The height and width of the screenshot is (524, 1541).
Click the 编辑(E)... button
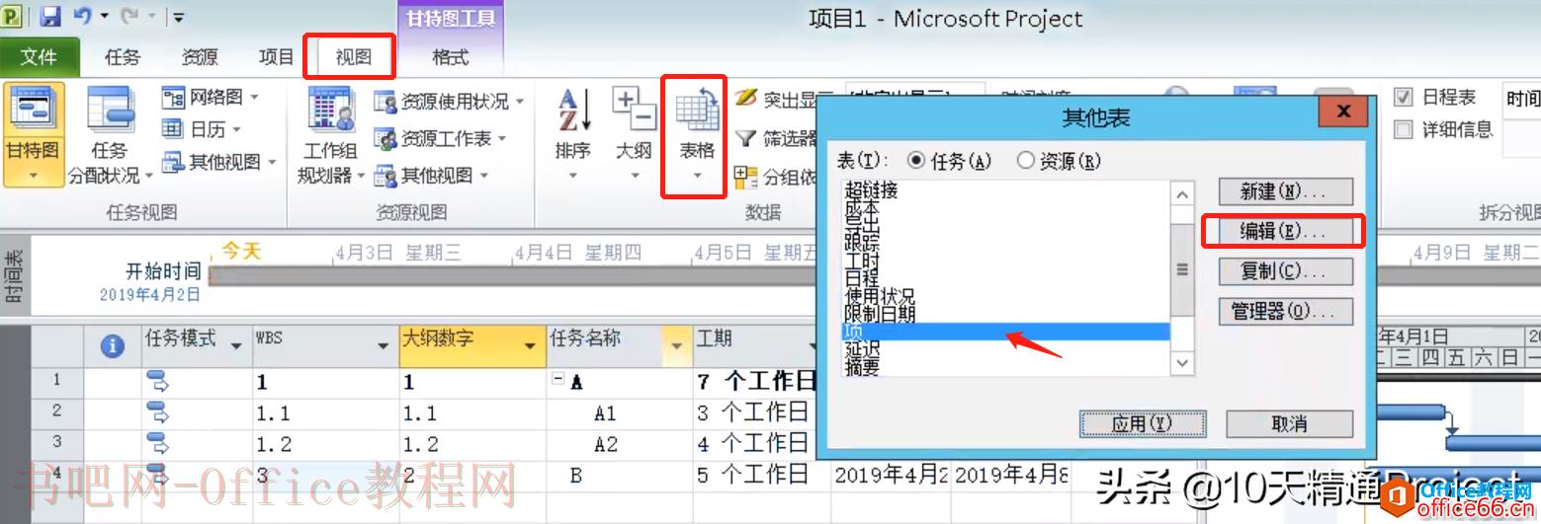click(1284, 231)
